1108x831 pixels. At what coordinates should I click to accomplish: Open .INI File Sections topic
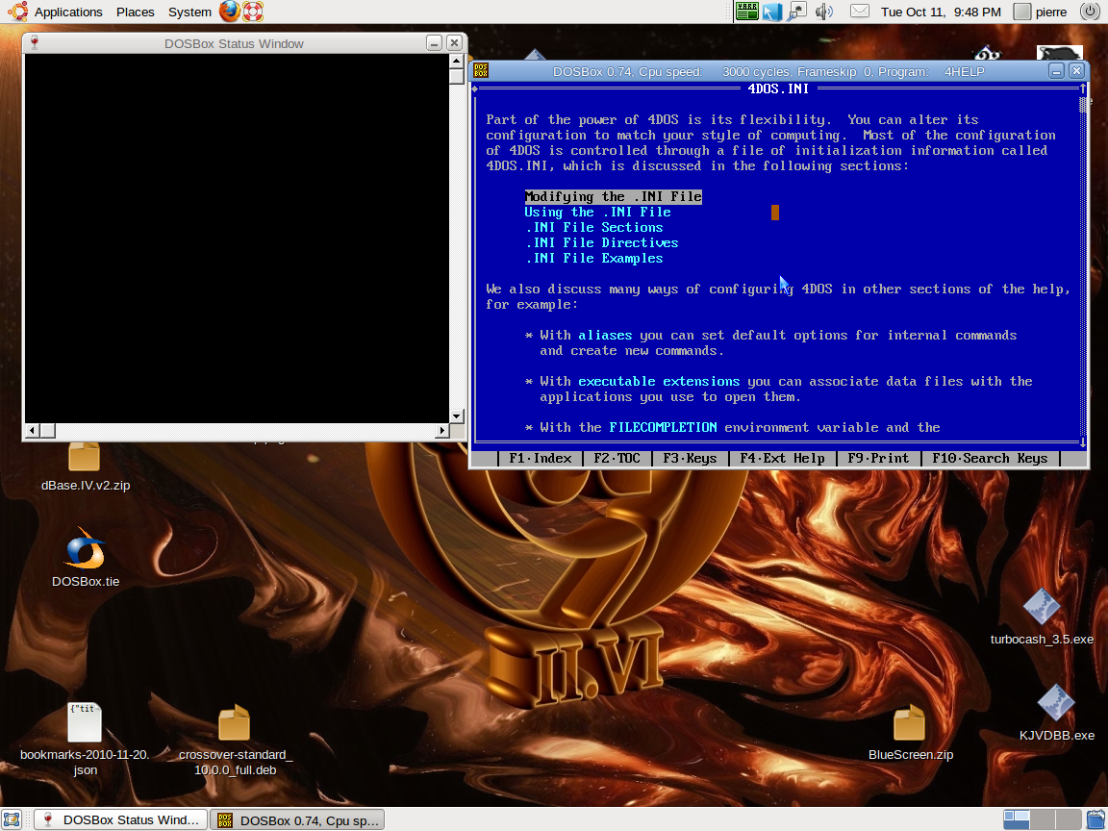(593, 228)
